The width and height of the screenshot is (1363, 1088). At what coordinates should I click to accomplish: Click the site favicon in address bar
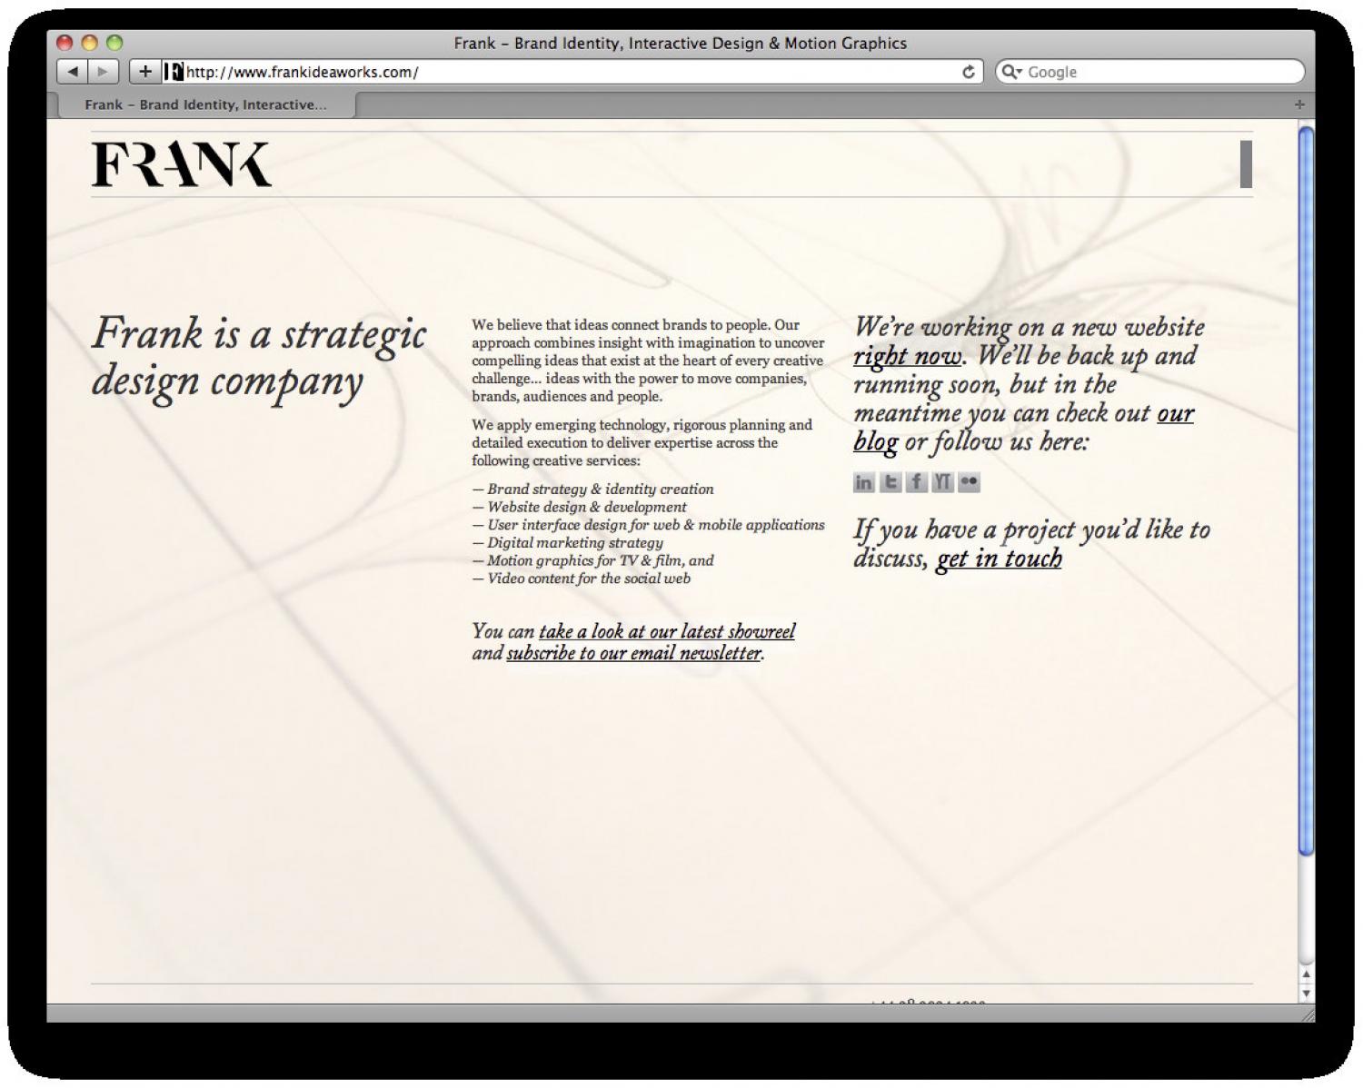coord(174,72)
